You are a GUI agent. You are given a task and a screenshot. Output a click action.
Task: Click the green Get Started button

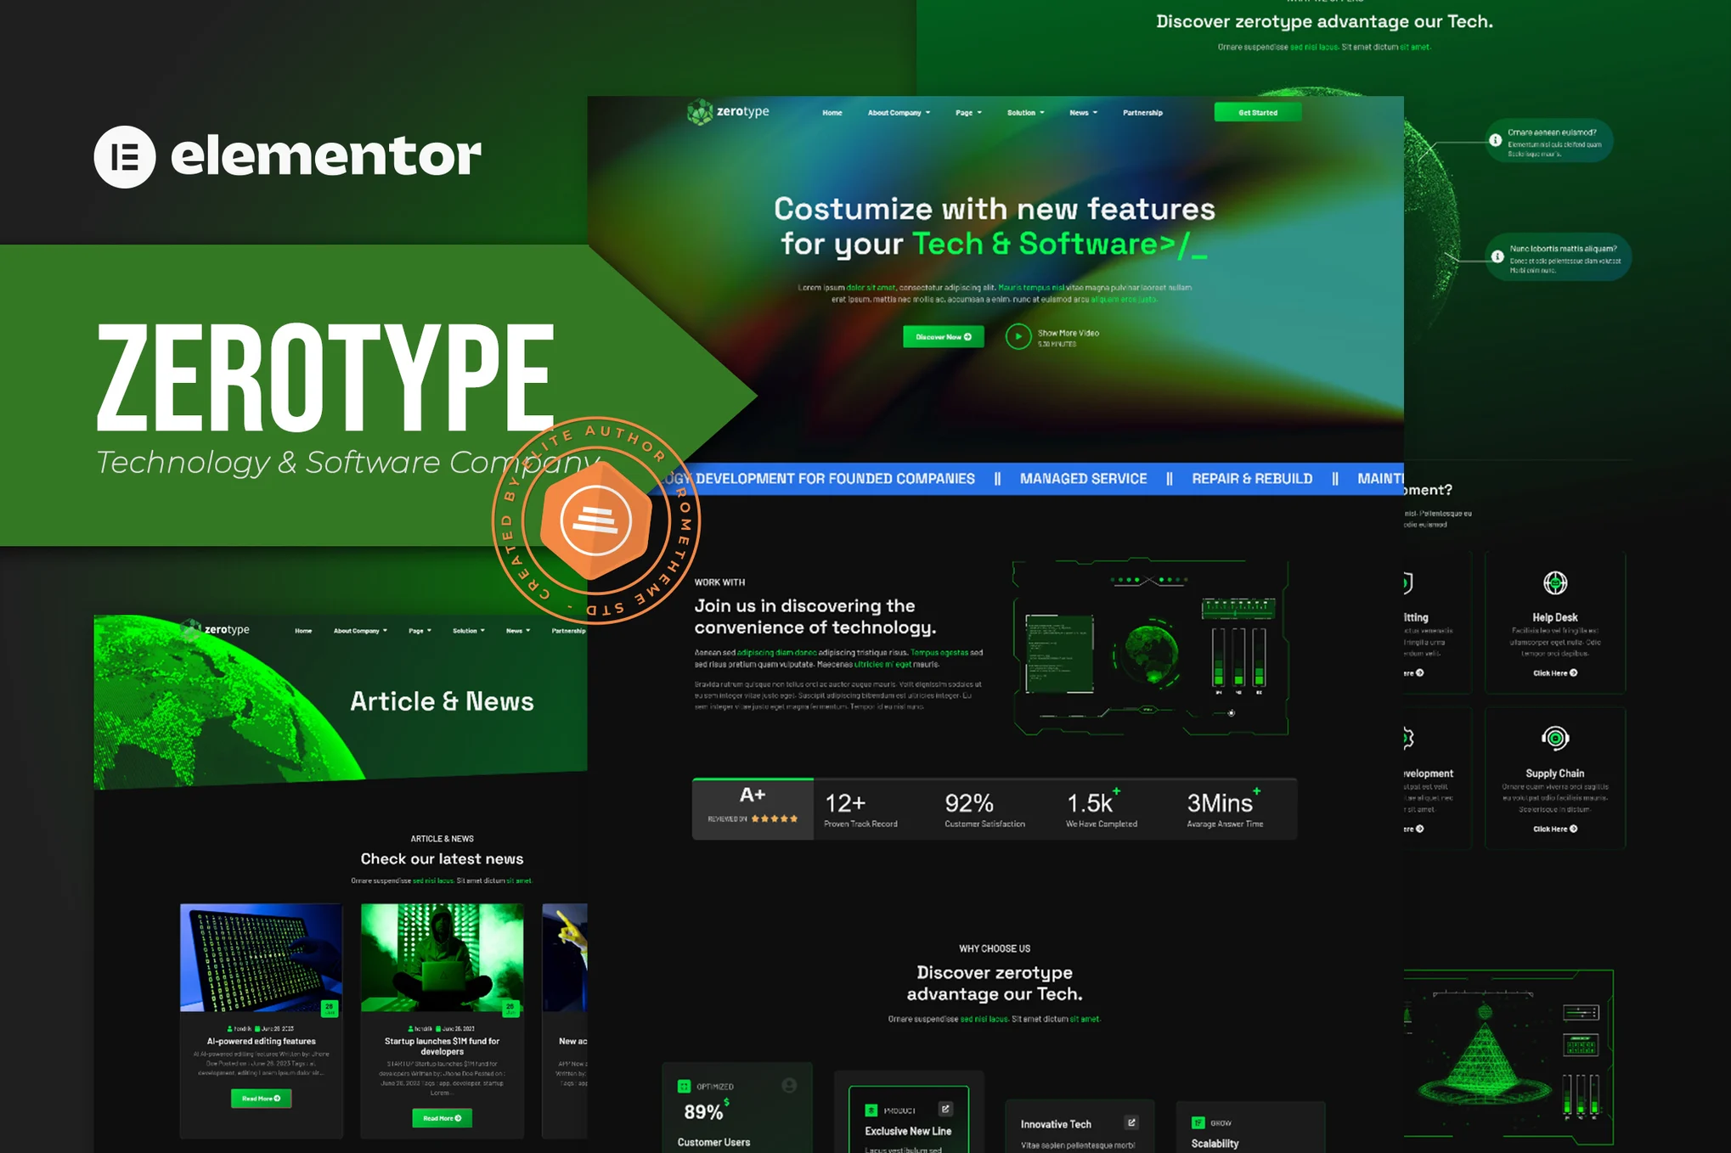tap(1257, 112)
